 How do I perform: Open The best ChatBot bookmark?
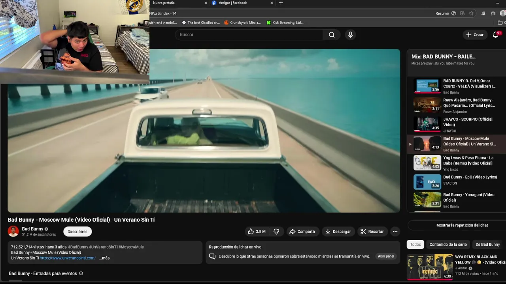click(x=200, y=23)
